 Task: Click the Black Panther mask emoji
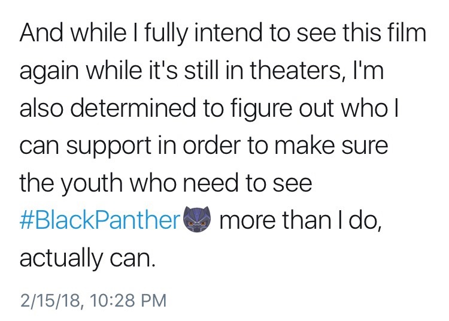pyautogui.click(x=198, y=221)
